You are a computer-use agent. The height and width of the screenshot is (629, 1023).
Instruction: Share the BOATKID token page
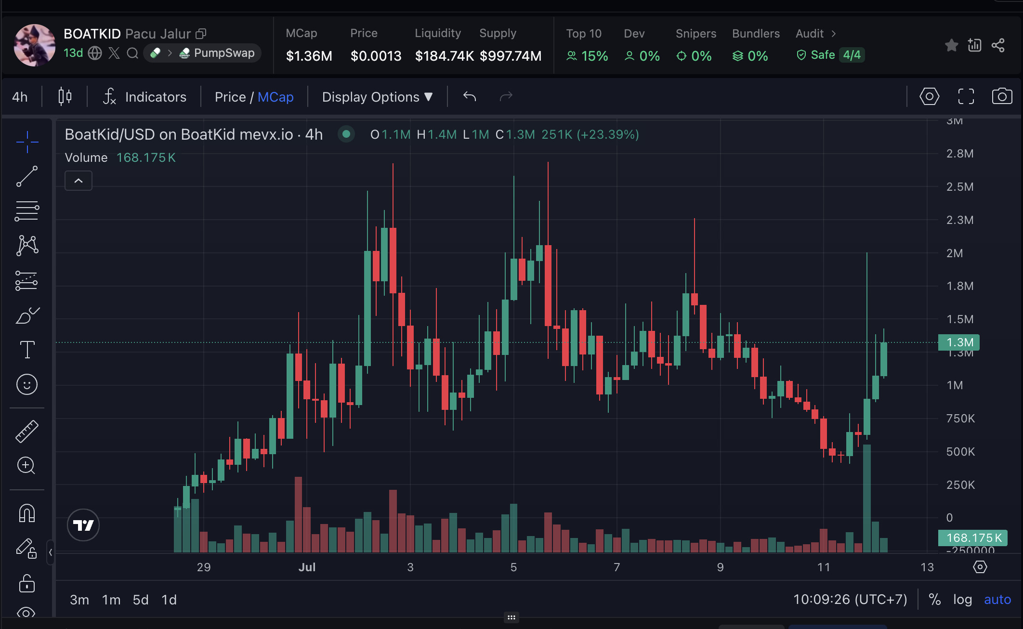[998, 45]
